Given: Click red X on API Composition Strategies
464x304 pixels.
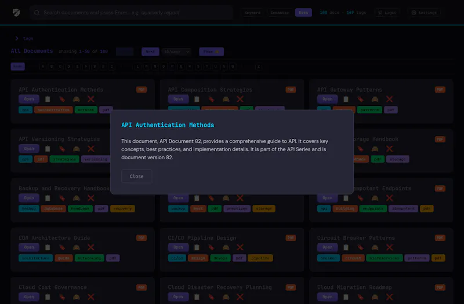Looking at the screenshot, I should click(240, 99).
